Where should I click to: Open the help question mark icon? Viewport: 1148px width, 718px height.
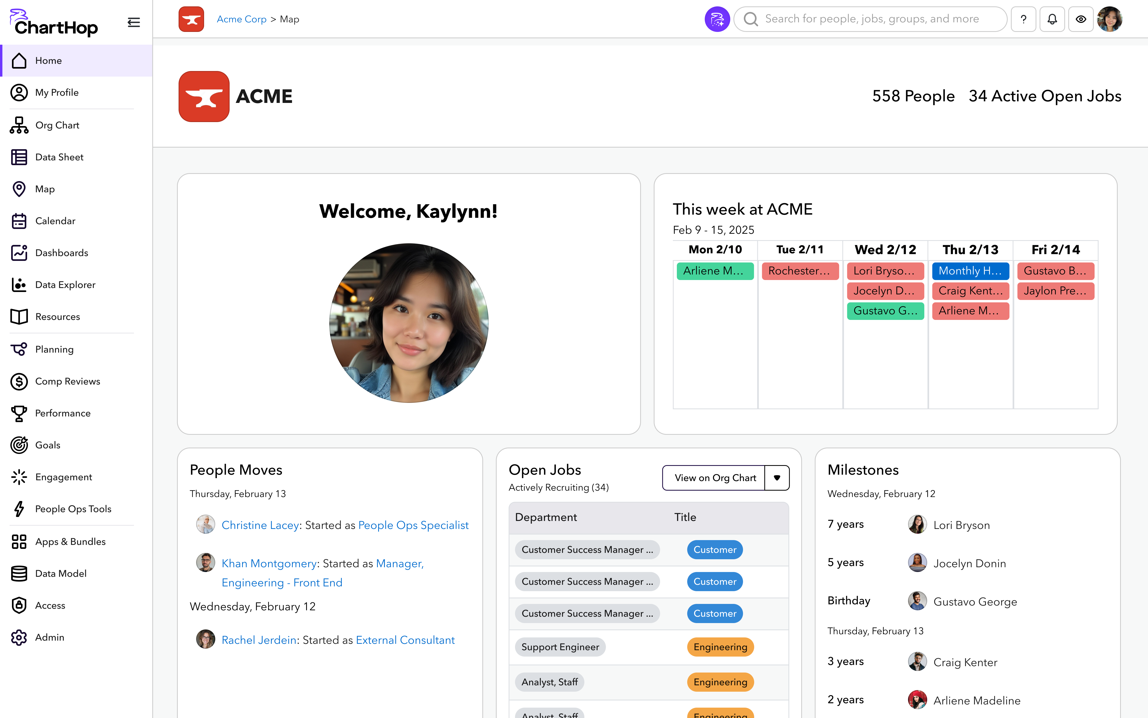coord(1023,19)
